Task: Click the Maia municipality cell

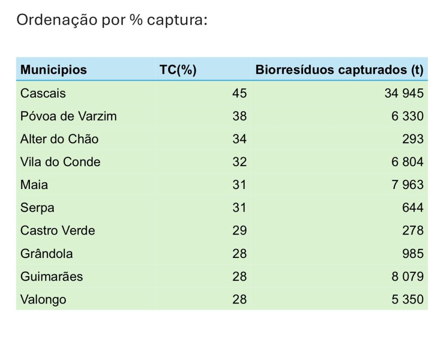Action: point(34,185)
